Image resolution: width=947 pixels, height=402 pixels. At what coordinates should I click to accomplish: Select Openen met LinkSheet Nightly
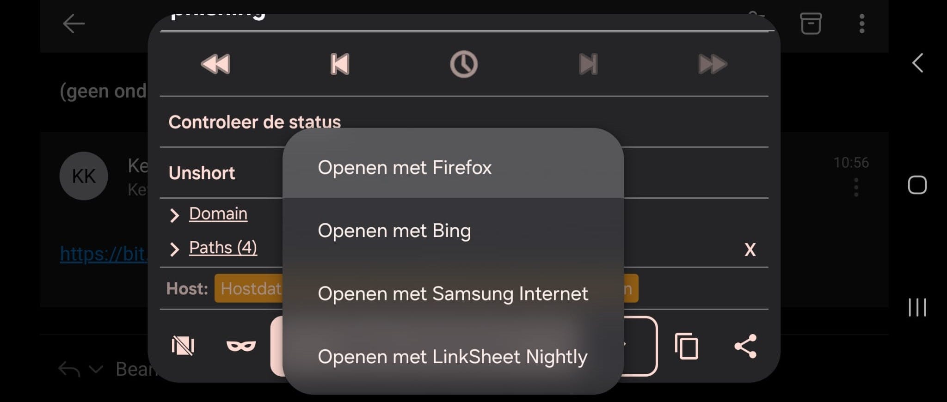click(x=452, y=357)
